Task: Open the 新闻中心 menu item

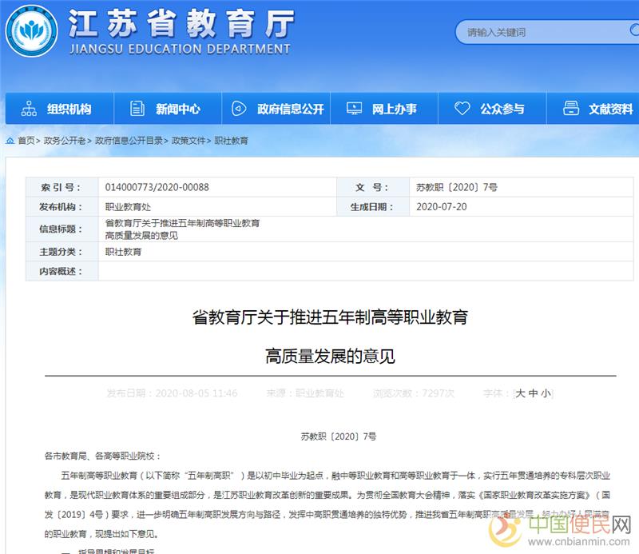Action: coord(177,109)
